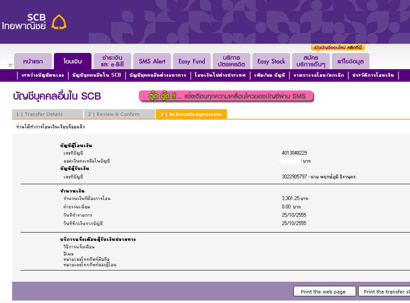The width and height of the screenshot is (410, 303).
Task: Click the อีเมล label
Action: (x=69, y=254)
